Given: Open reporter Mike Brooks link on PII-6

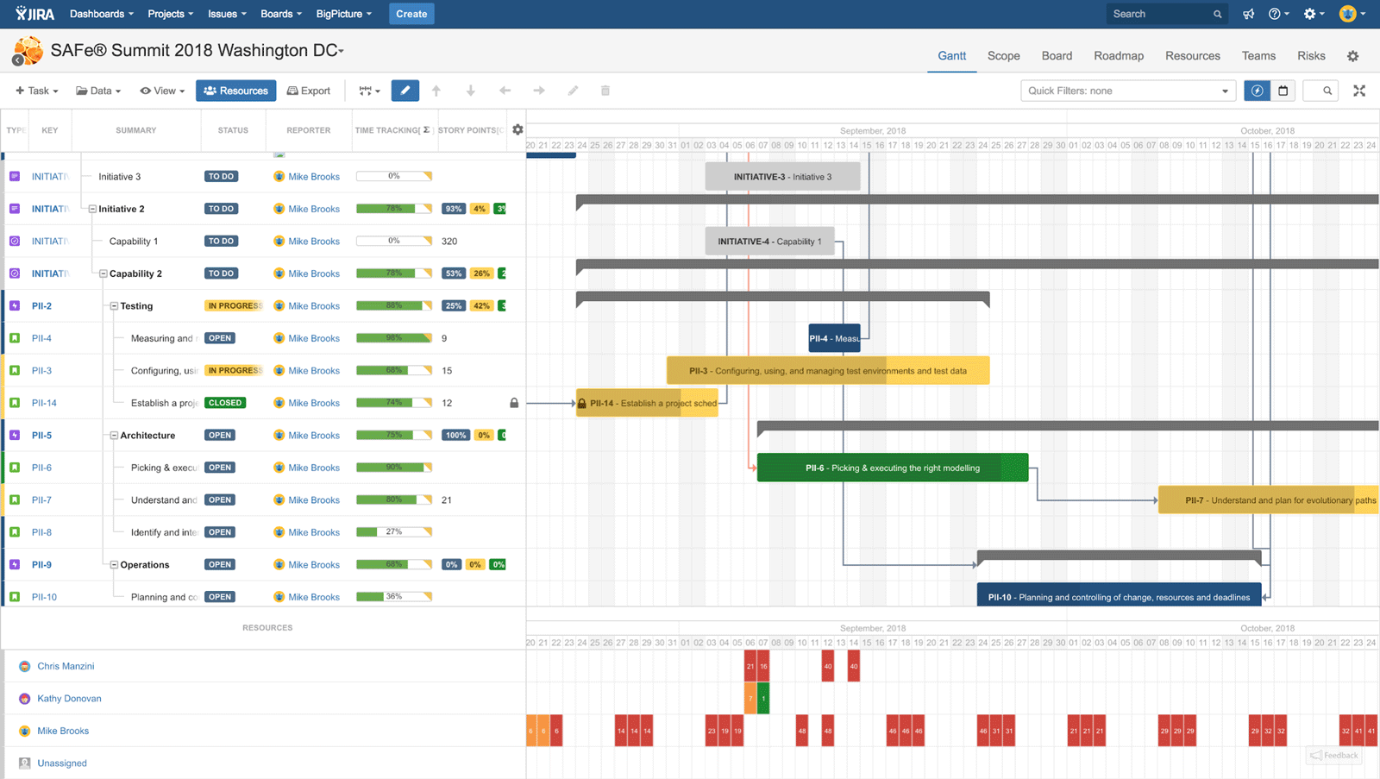Looking at the screenshot, I should pos(314,467).
